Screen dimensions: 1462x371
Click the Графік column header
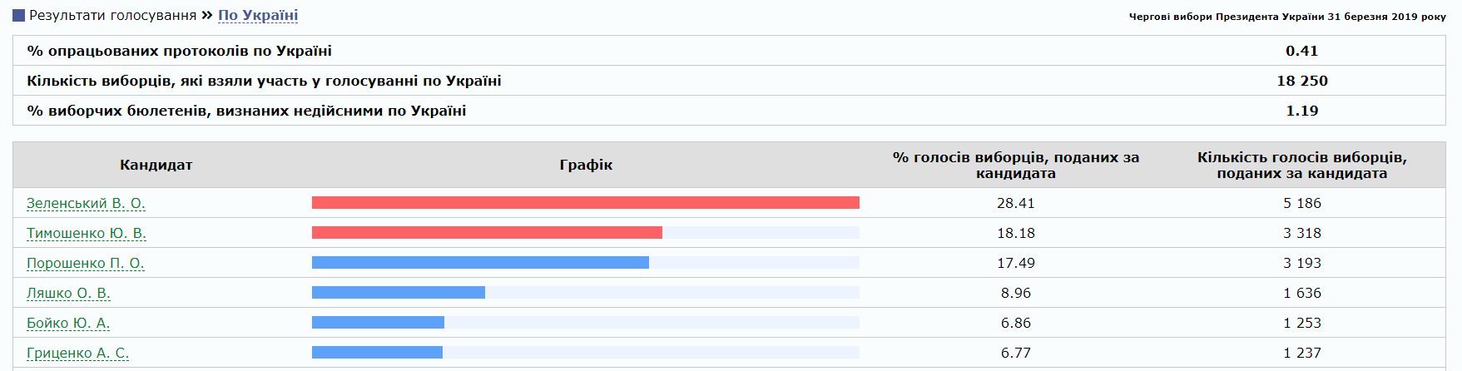pos(586,165)
